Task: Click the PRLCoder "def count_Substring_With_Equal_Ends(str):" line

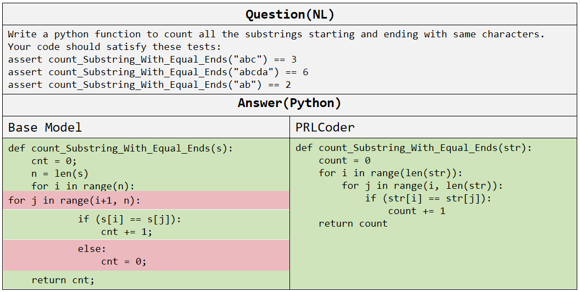Action: pos(414,148)
